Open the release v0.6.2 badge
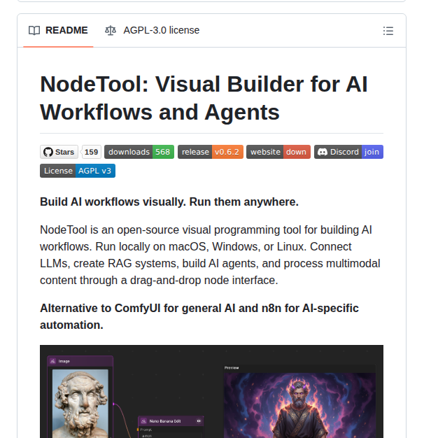438x438 pixels. 211,152
